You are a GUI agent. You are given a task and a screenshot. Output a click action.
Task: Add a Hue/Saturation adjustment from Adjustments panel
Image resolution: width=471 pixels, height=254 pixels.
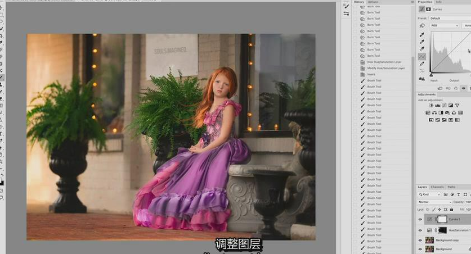[x=428, y=113]
